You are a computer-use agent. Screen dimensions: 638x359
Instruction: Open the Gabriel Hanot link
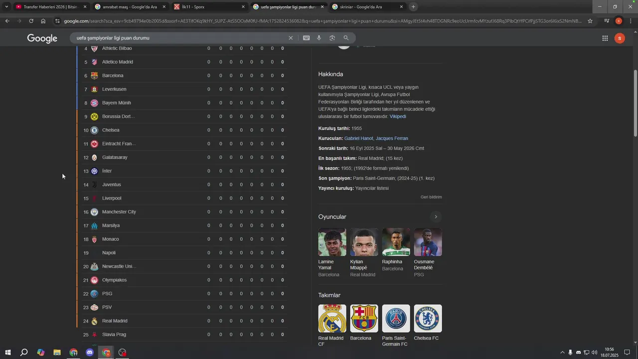pyautogui.click(x=358, y=138)
